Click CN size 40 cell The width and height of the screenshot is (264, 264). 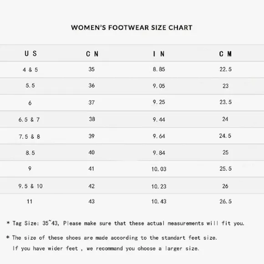pyautogui.click(x=91, y=152)
